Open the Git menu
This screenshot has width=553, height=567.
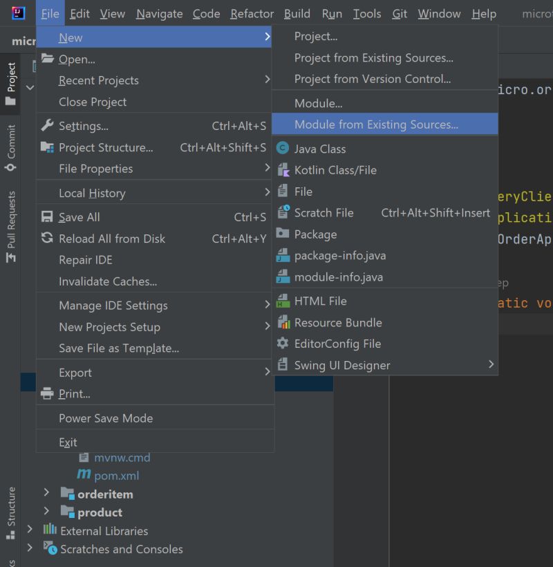tap(399, 13)
